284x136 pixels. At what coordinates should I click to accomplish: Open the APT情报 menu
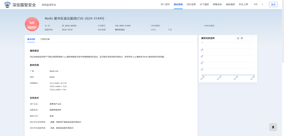pos(204,4)
